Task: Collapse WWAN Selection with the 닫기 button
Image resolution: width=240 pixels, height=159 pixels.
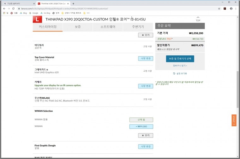Action: click(x=146, y=135)
